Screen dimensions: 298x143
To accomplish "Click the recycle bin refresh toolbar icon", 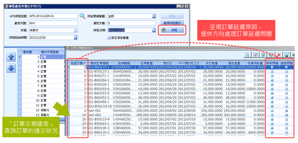I will coord(263,55).
